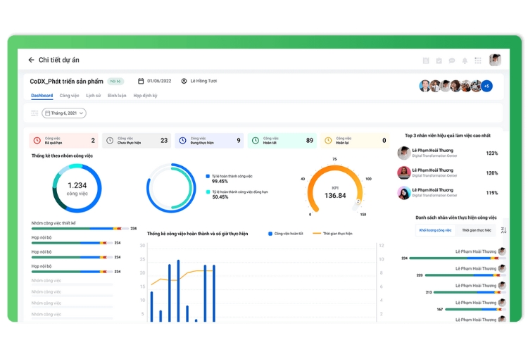The width and height of the screenshot is (528, 352).
Task: Open the chat bubble icon in header
Action: 452,61
